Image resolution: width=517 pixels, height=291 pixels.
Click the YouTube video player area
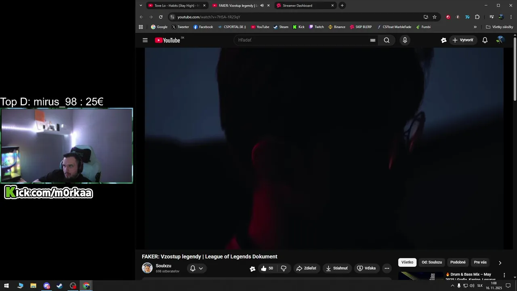(x=324, y=148)
